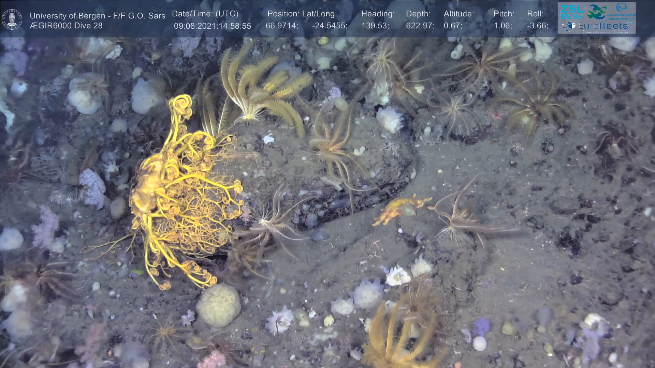Click the latitude value 66.9714
Screen dimensions: 655x368
tap(281, 26)
